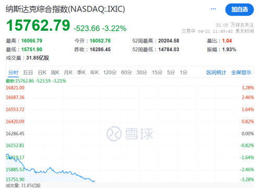Select the 年K tab

94,73
